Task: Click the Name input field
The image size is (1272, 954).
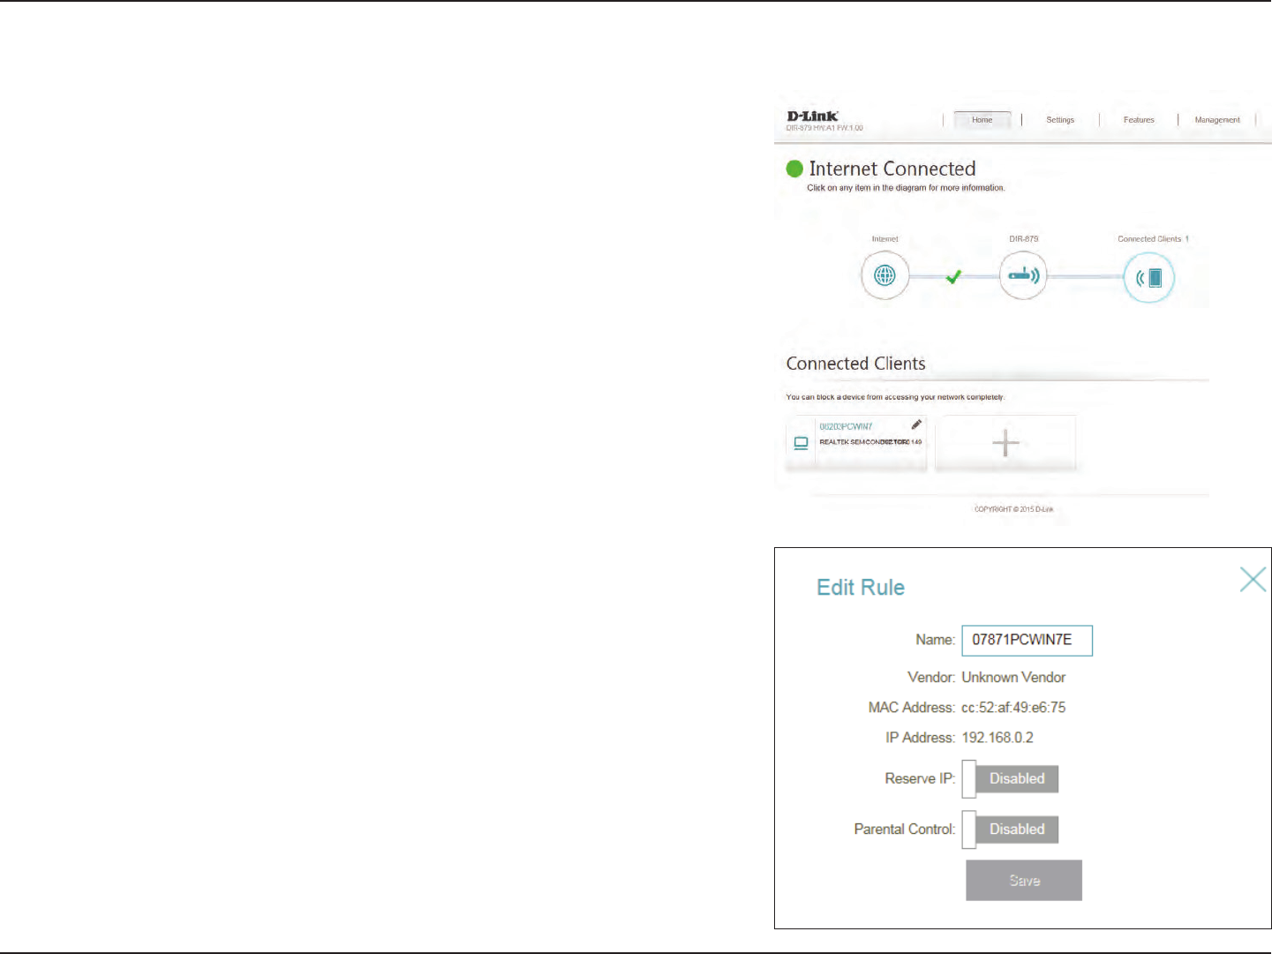Action: (1027, 641)
